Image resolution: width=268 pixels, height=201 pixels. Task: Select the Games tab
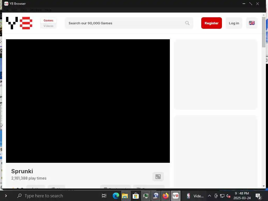pyautogui.click(x=48, y=20)
